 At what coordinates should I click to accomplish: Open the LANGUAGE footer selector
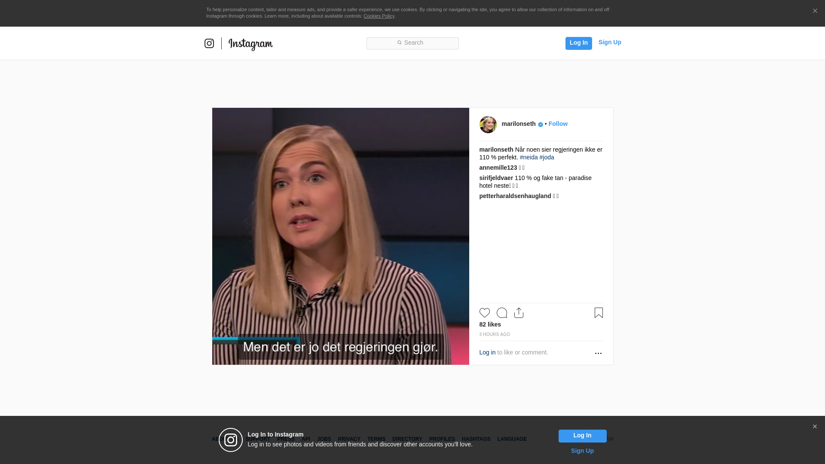click(x=512, y=439)
